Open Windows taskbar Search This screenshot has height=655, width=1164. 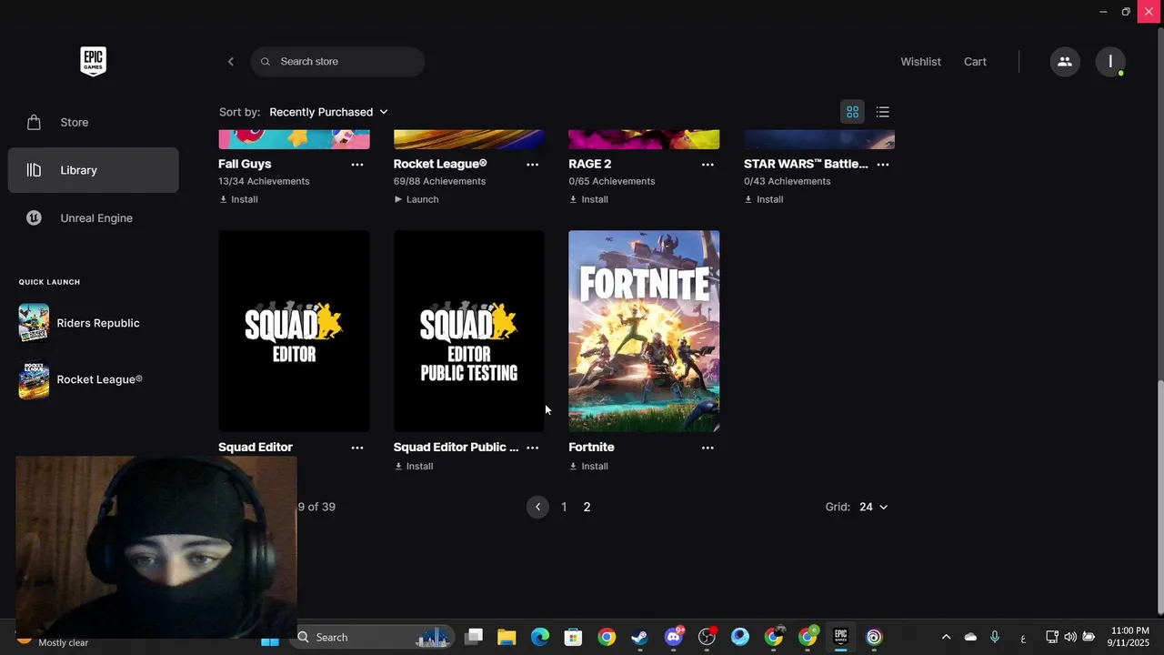(375, 637)
